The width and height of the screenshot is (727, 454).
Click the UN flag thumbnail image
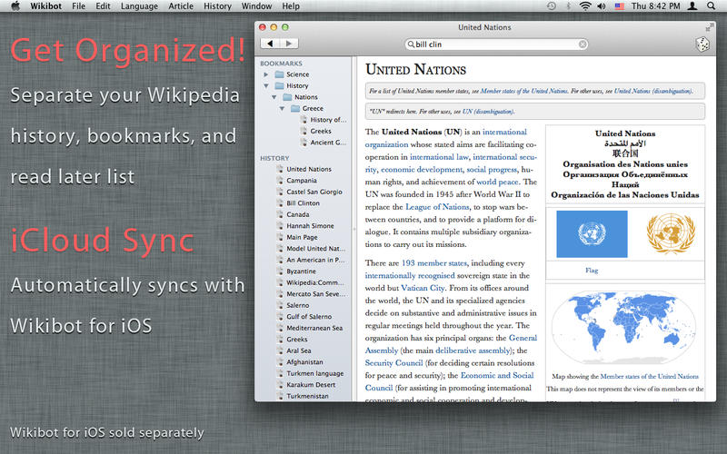click(x=592, y=234)
